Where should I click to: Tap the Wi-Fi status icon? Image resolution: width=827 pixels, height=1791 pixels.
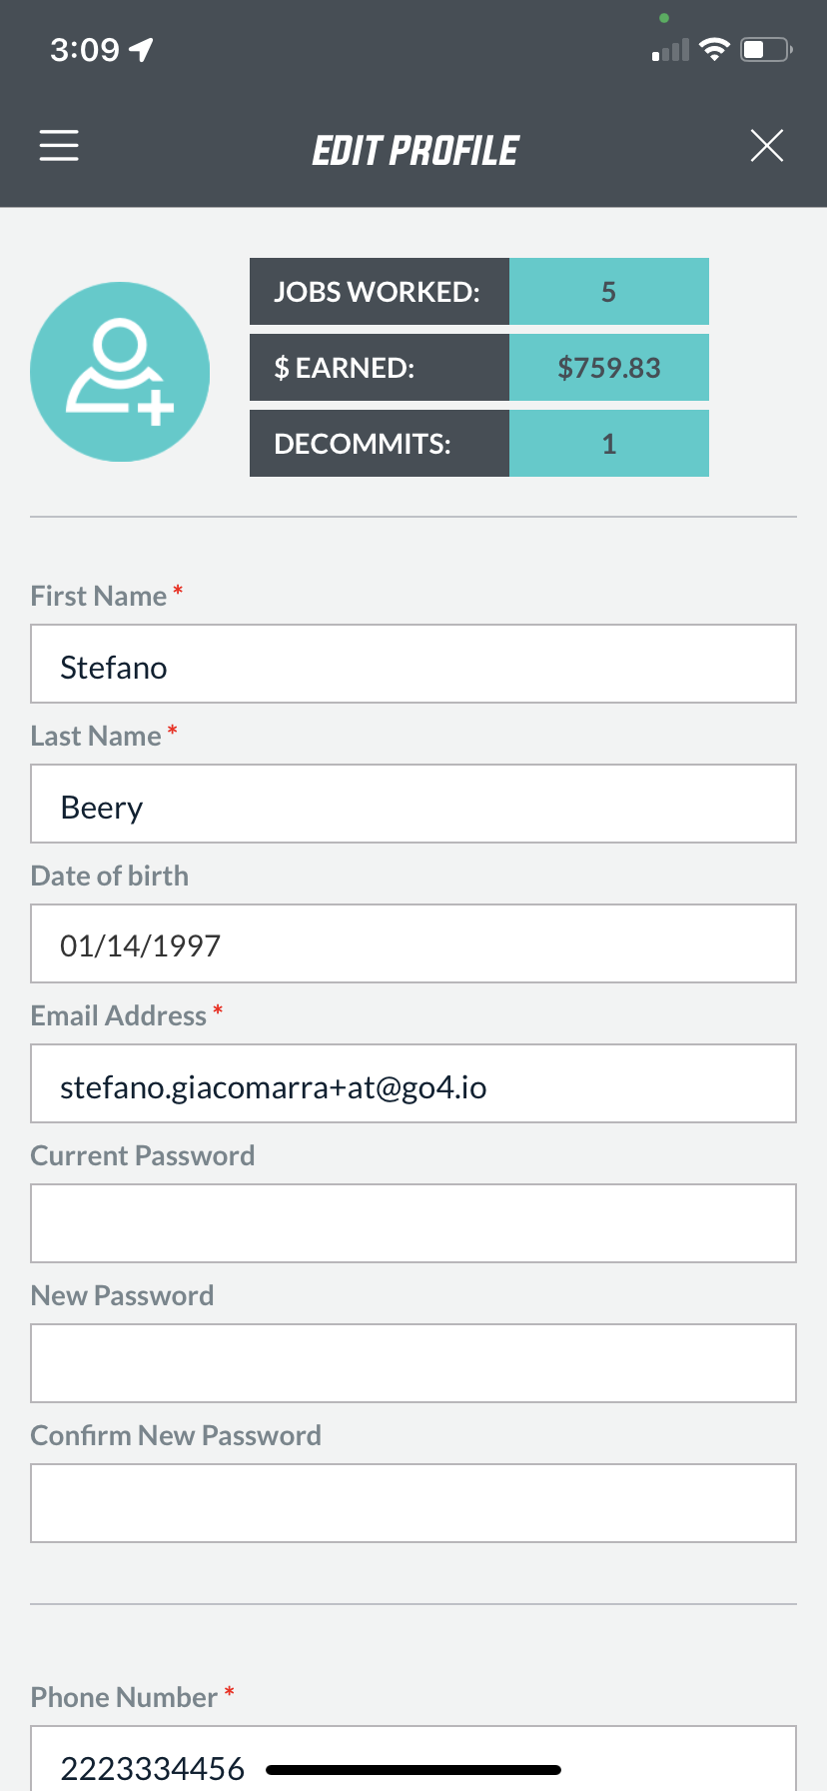click(714, 49)
